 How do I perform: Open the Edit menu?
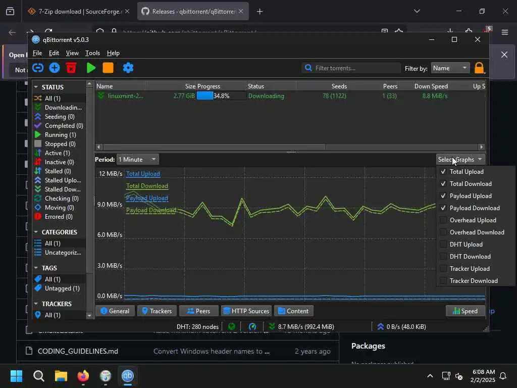click(x=54, y=53)
